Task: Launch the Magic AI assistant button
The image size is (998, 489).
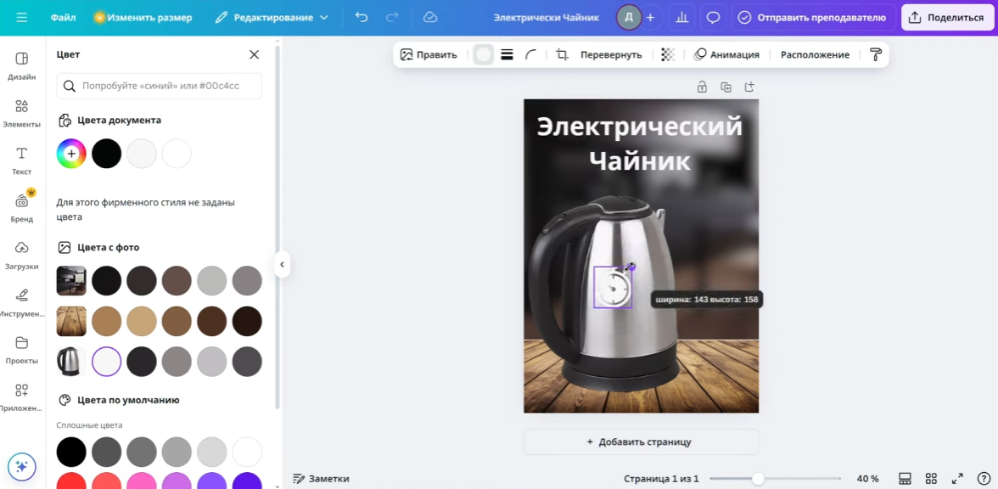Action: click(x=22, y=467)
